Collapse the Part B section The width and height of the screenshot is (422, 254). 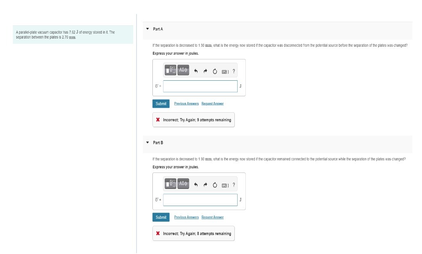tap(147, 142)
